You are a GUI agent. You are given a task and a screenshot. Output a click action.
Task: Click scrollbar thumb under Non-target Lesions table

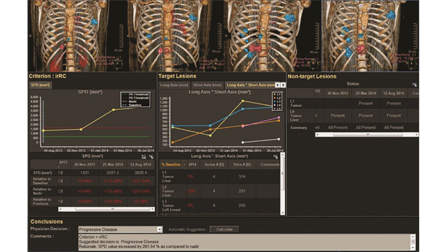(x=368, y=134)
